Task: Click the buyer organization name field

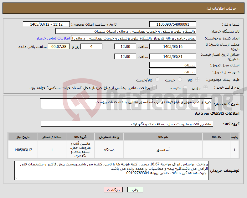Action: click(x=126, y=31)
